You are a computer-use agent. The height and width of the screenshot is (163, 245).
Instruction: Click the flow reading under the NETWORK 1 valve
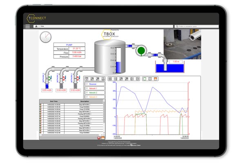(x=75, y=90)
